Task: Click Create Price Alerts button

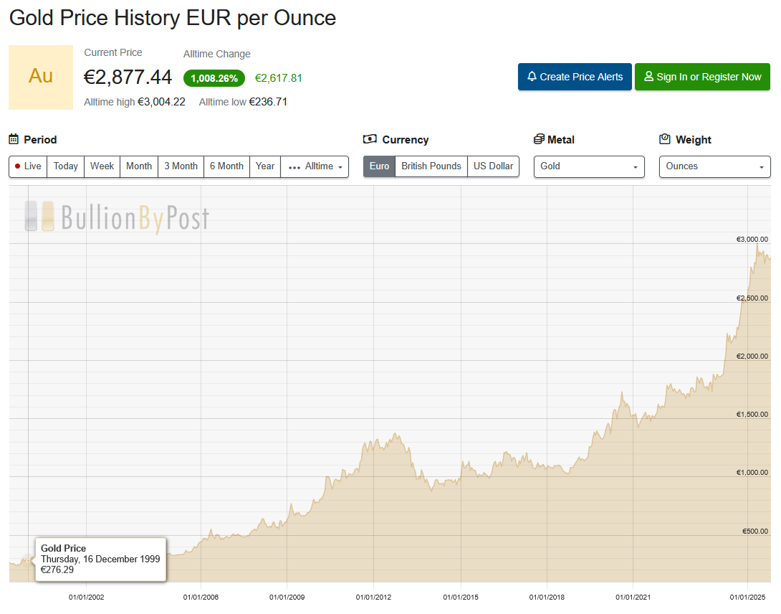Action: tap(575, 77)
